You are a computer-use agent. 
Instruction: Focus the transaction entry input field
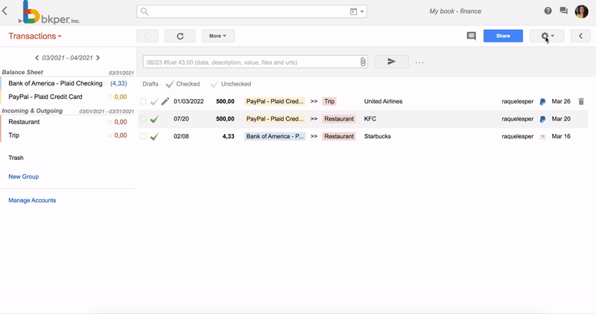[x=251, y=62]
